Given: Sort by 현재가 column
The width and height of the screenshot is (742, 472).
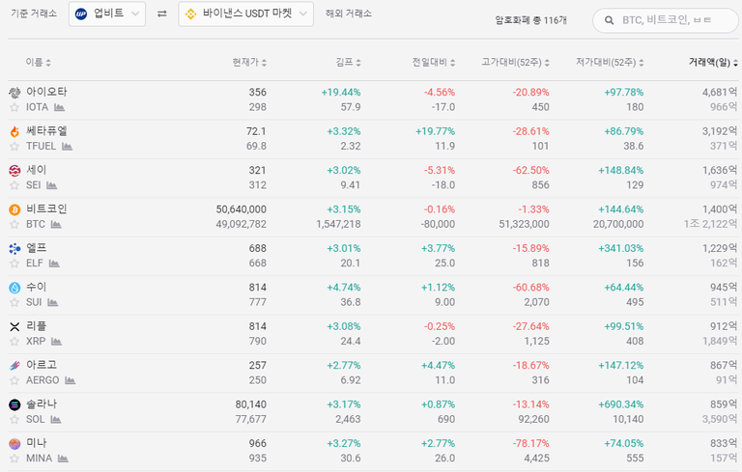Looking at the screenshot, I should 249,62.
